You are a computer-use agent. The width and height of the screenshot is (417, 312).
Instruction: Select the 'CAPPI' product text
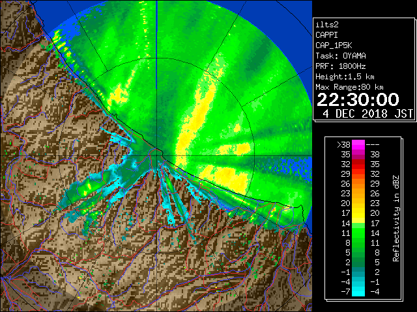(326, 35)
